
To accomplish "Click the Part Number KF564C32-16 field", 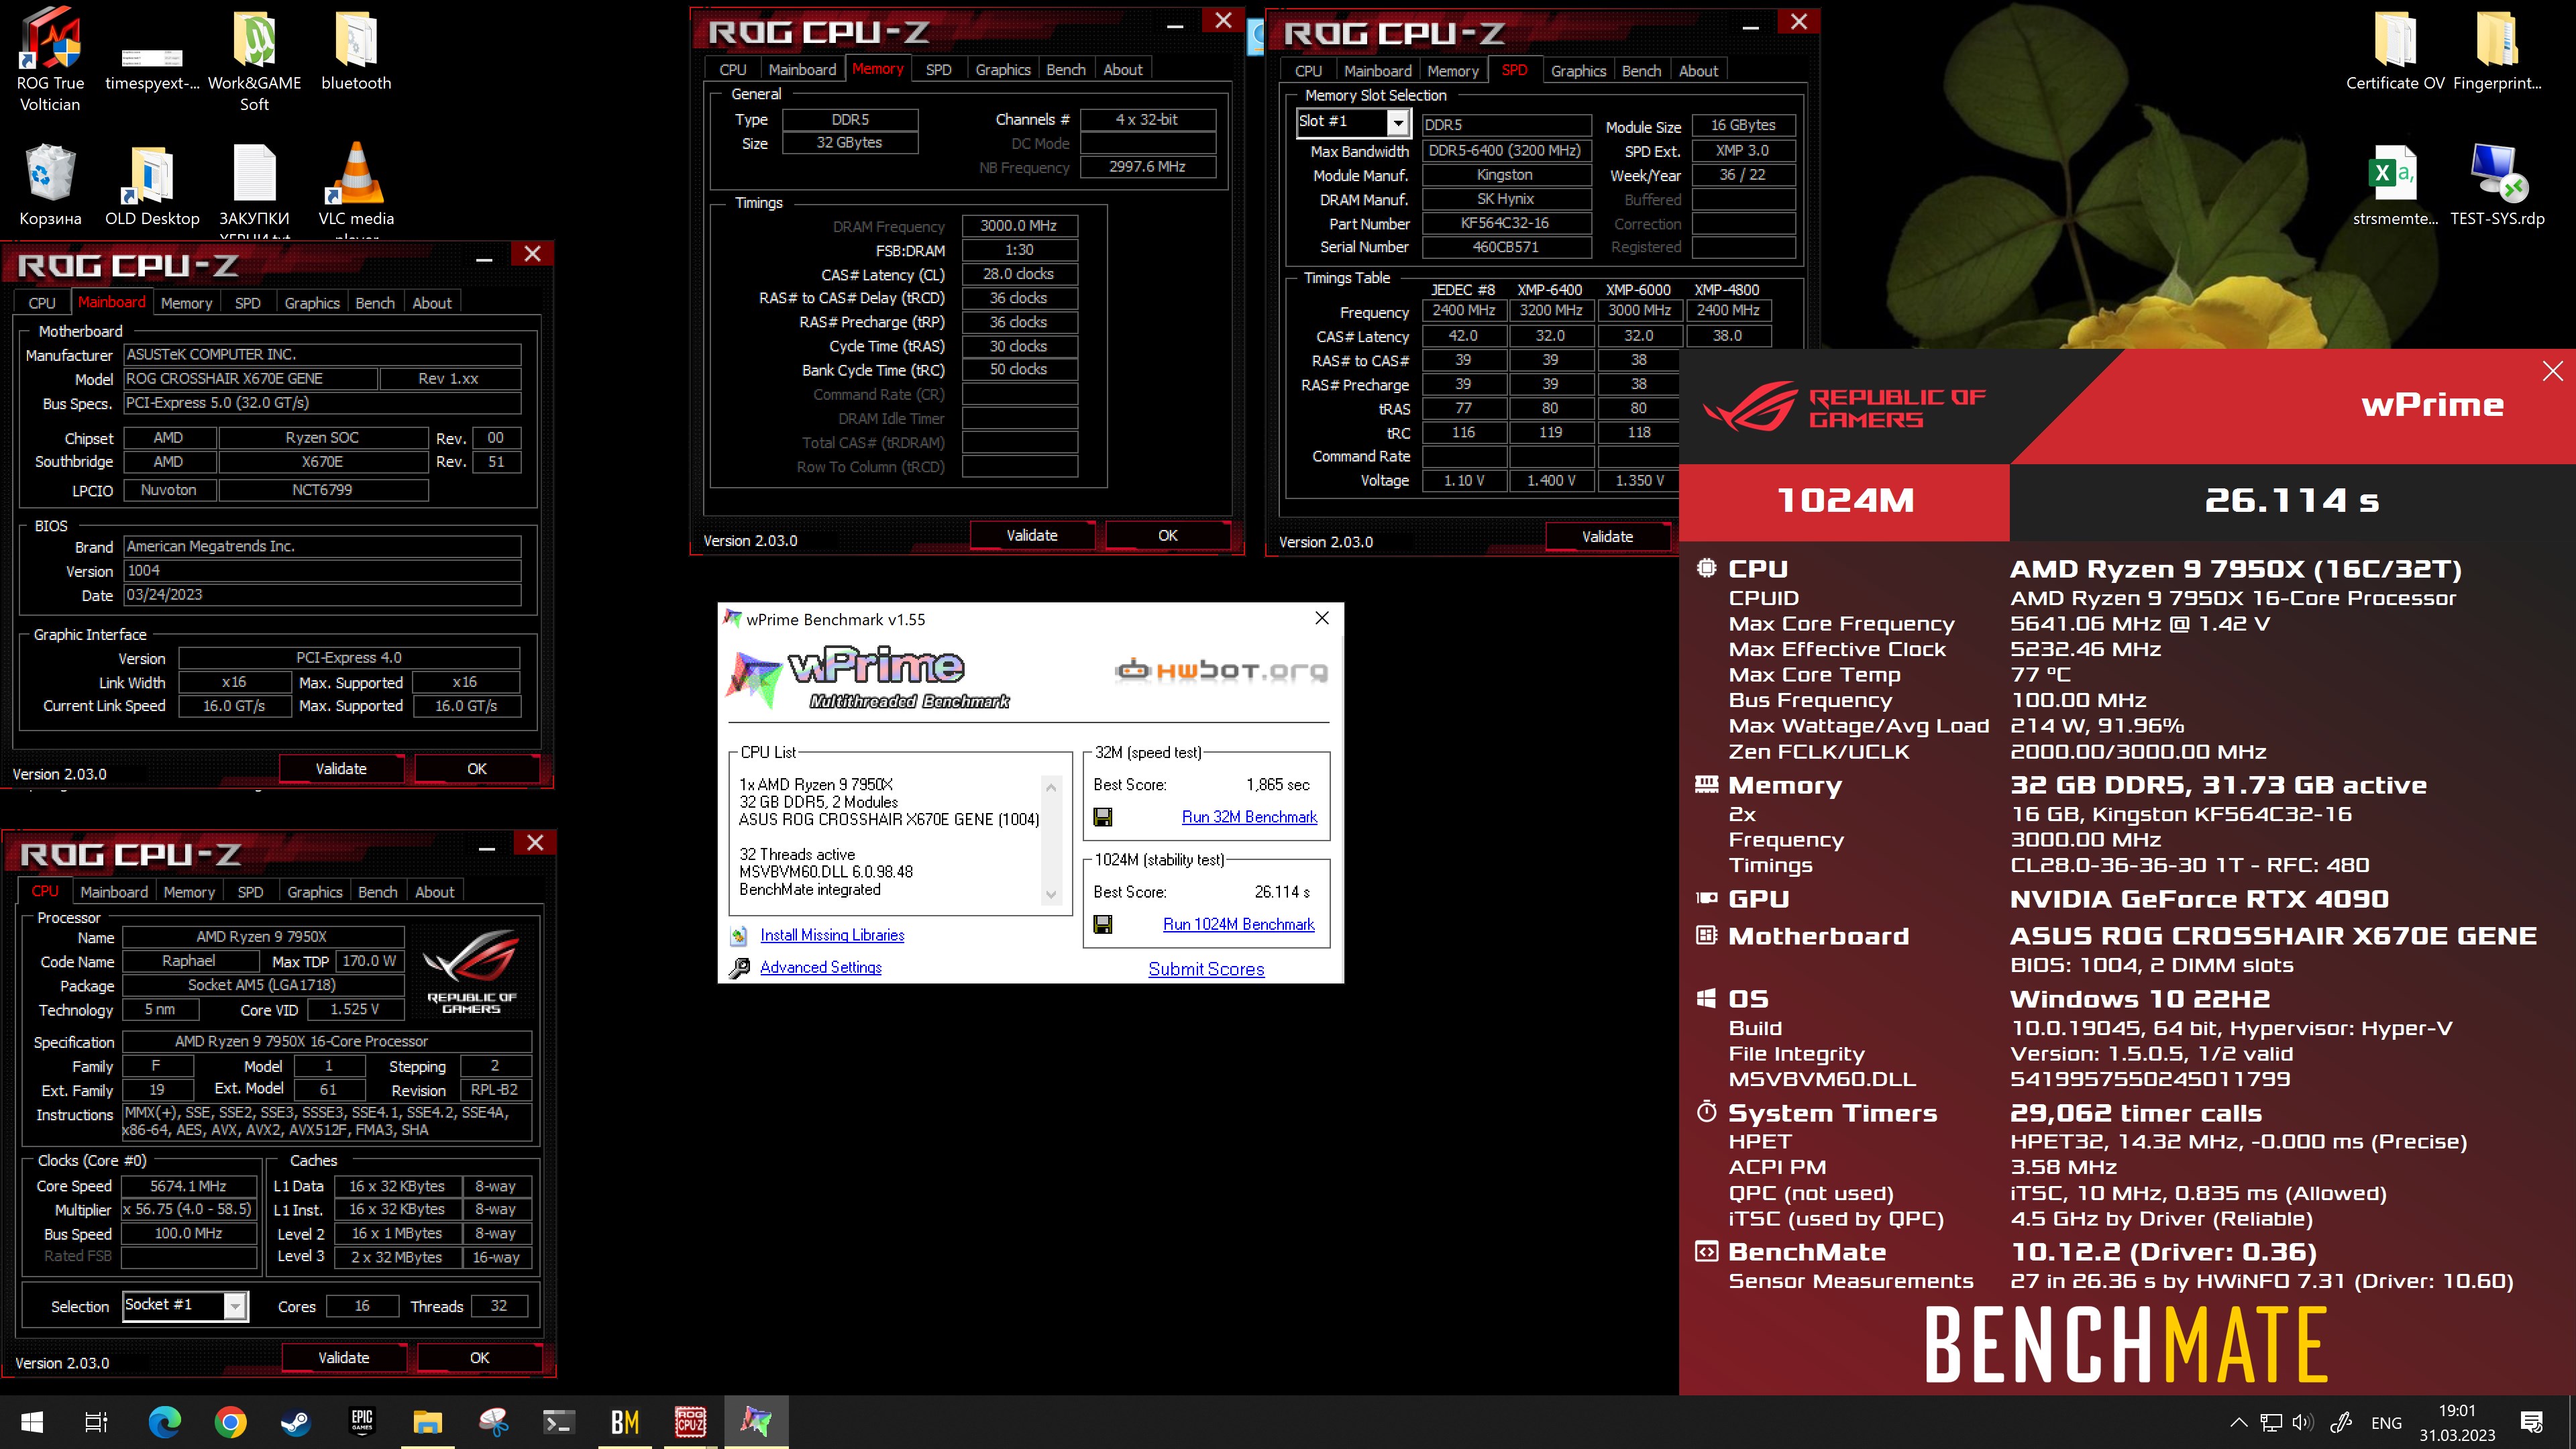I will tap(1505, 223).
